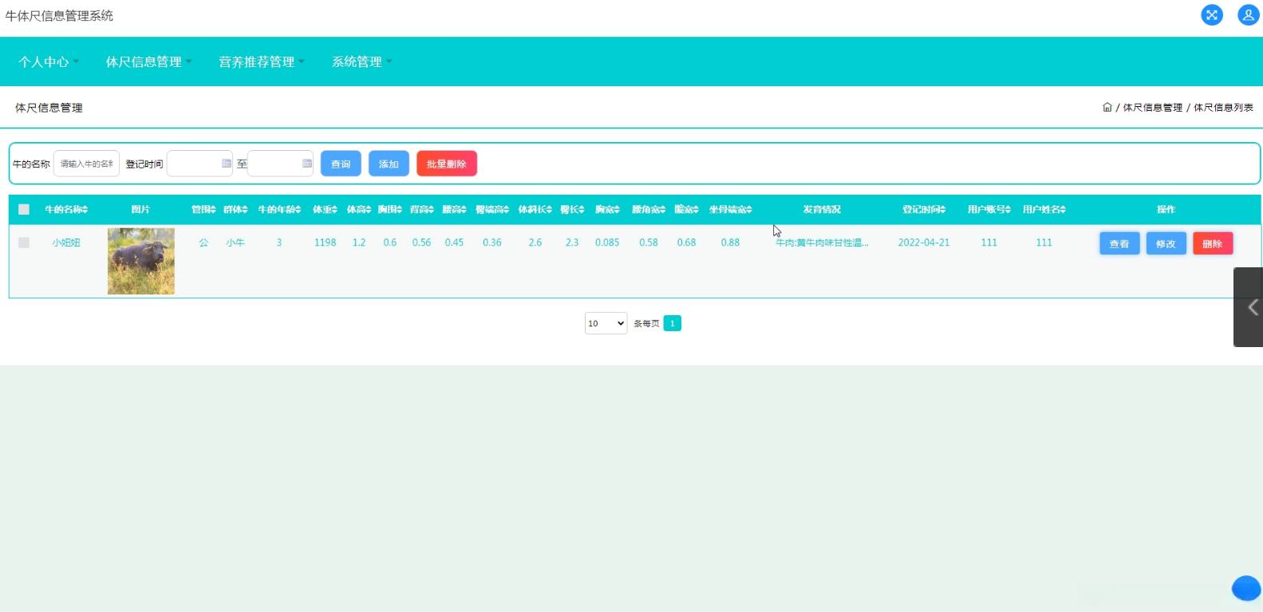The height and width of the screenshot is (612, 1263).
Task: Toggle fullscreen with the top-right expand icon
Action: tap(1212, 15)
